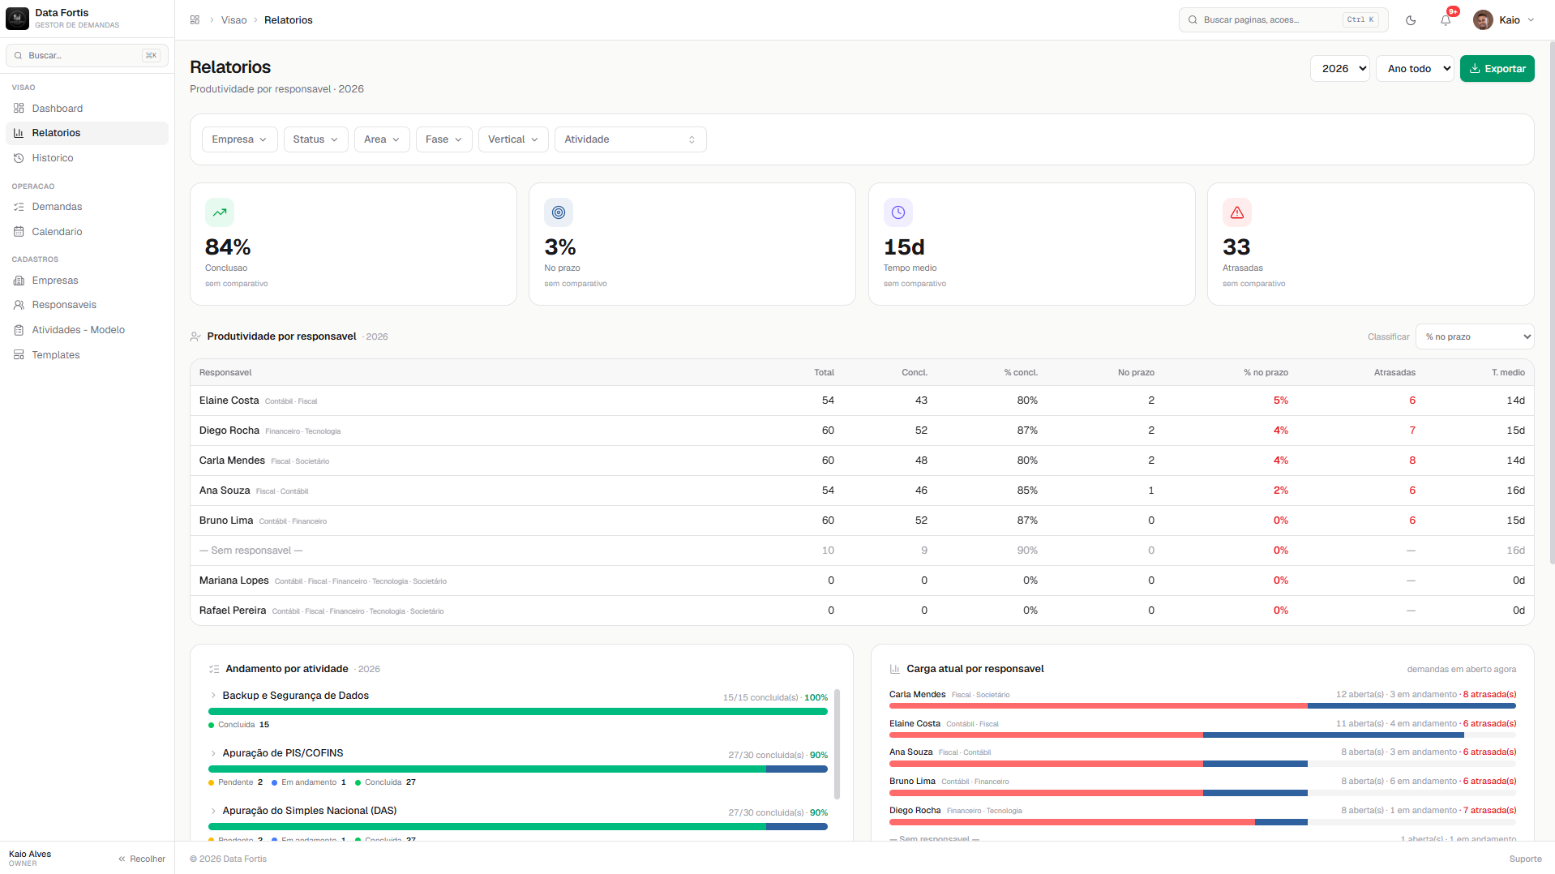Click the breadcrumb home grid icon
Image resolution: width=1555 pixels, height=874 pixels.
tap(195, 20)
